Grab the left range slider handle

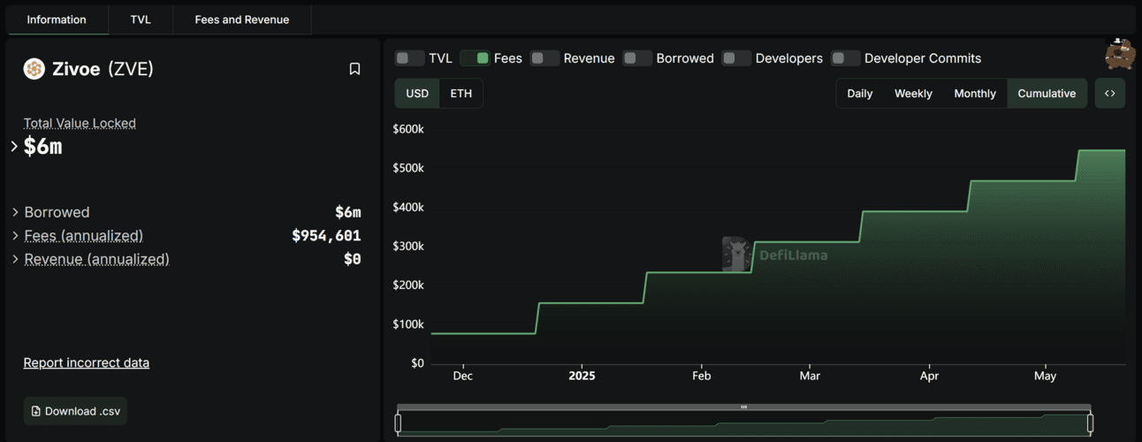398,423
